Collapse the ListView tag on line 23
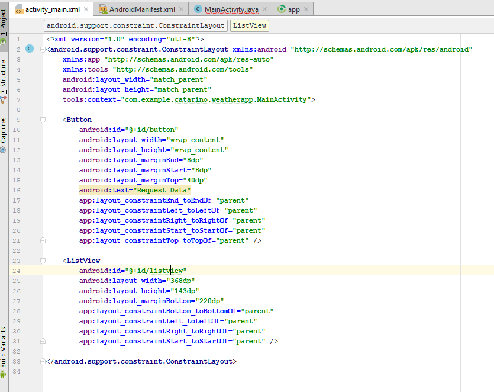494x392 pixels. 43,261
